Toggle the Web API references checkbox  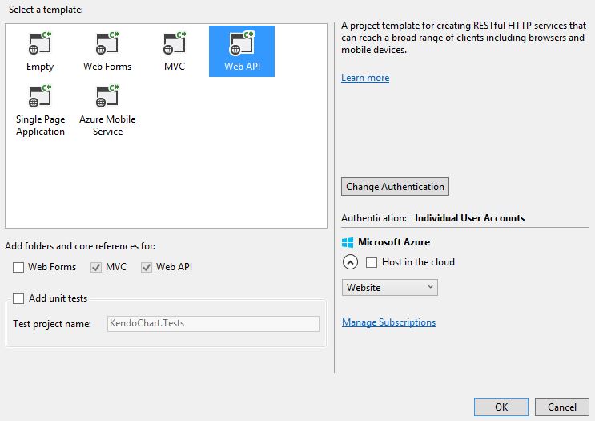(x=147, y=268)
